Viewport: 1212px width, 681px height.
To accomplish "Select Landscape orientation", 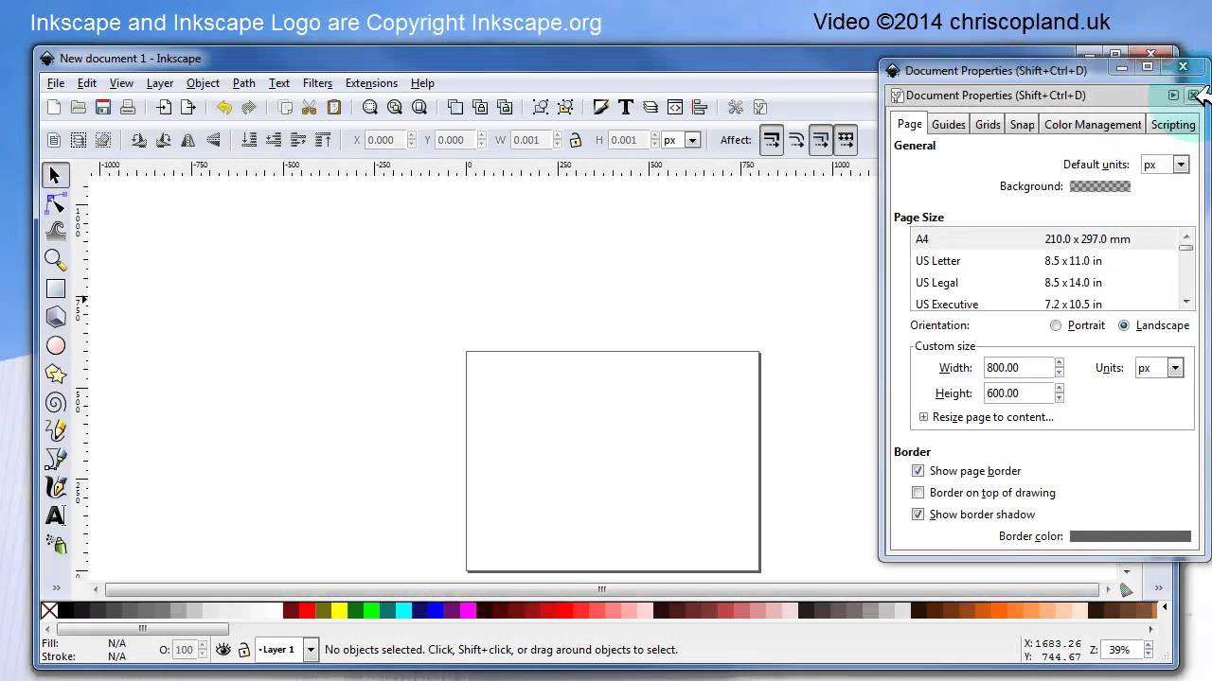I will tap(1124, 325).
